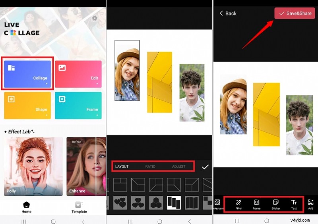Switch to the RATIO tab
Image resolution: width=318 pixels, height=224 pixels.
150,167
